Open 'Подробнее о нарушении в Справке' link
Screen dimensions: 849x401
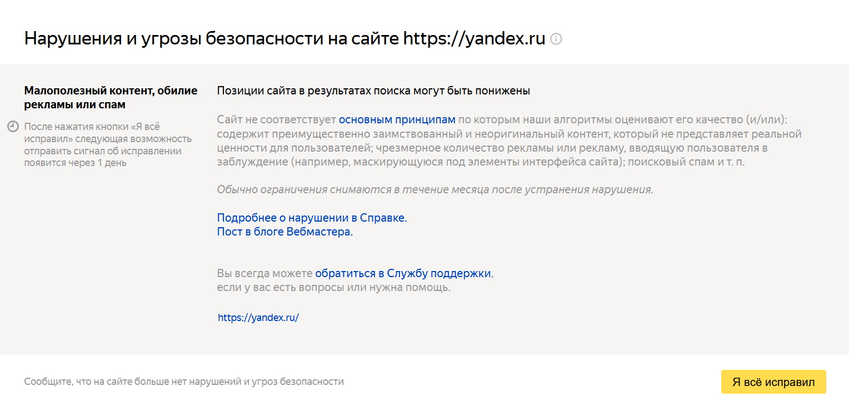tap(312, 218)
